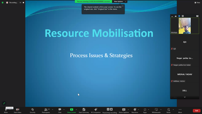202x114 pixels.
Task: Toggle Start Video camera button
Action: click(18, 110)
